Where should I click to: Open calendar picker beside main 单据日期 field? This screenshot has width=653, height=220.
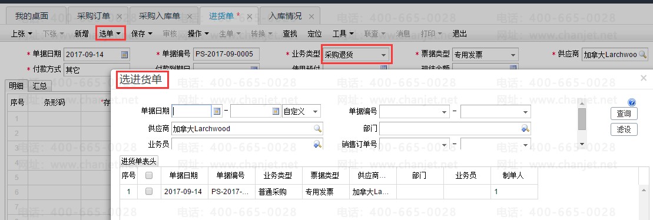point(124,55)
